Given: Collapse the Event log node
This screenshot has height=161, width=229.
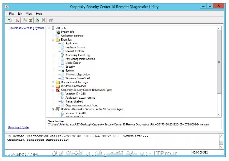Looking at the screenshot, I should (x=53, y=40).
